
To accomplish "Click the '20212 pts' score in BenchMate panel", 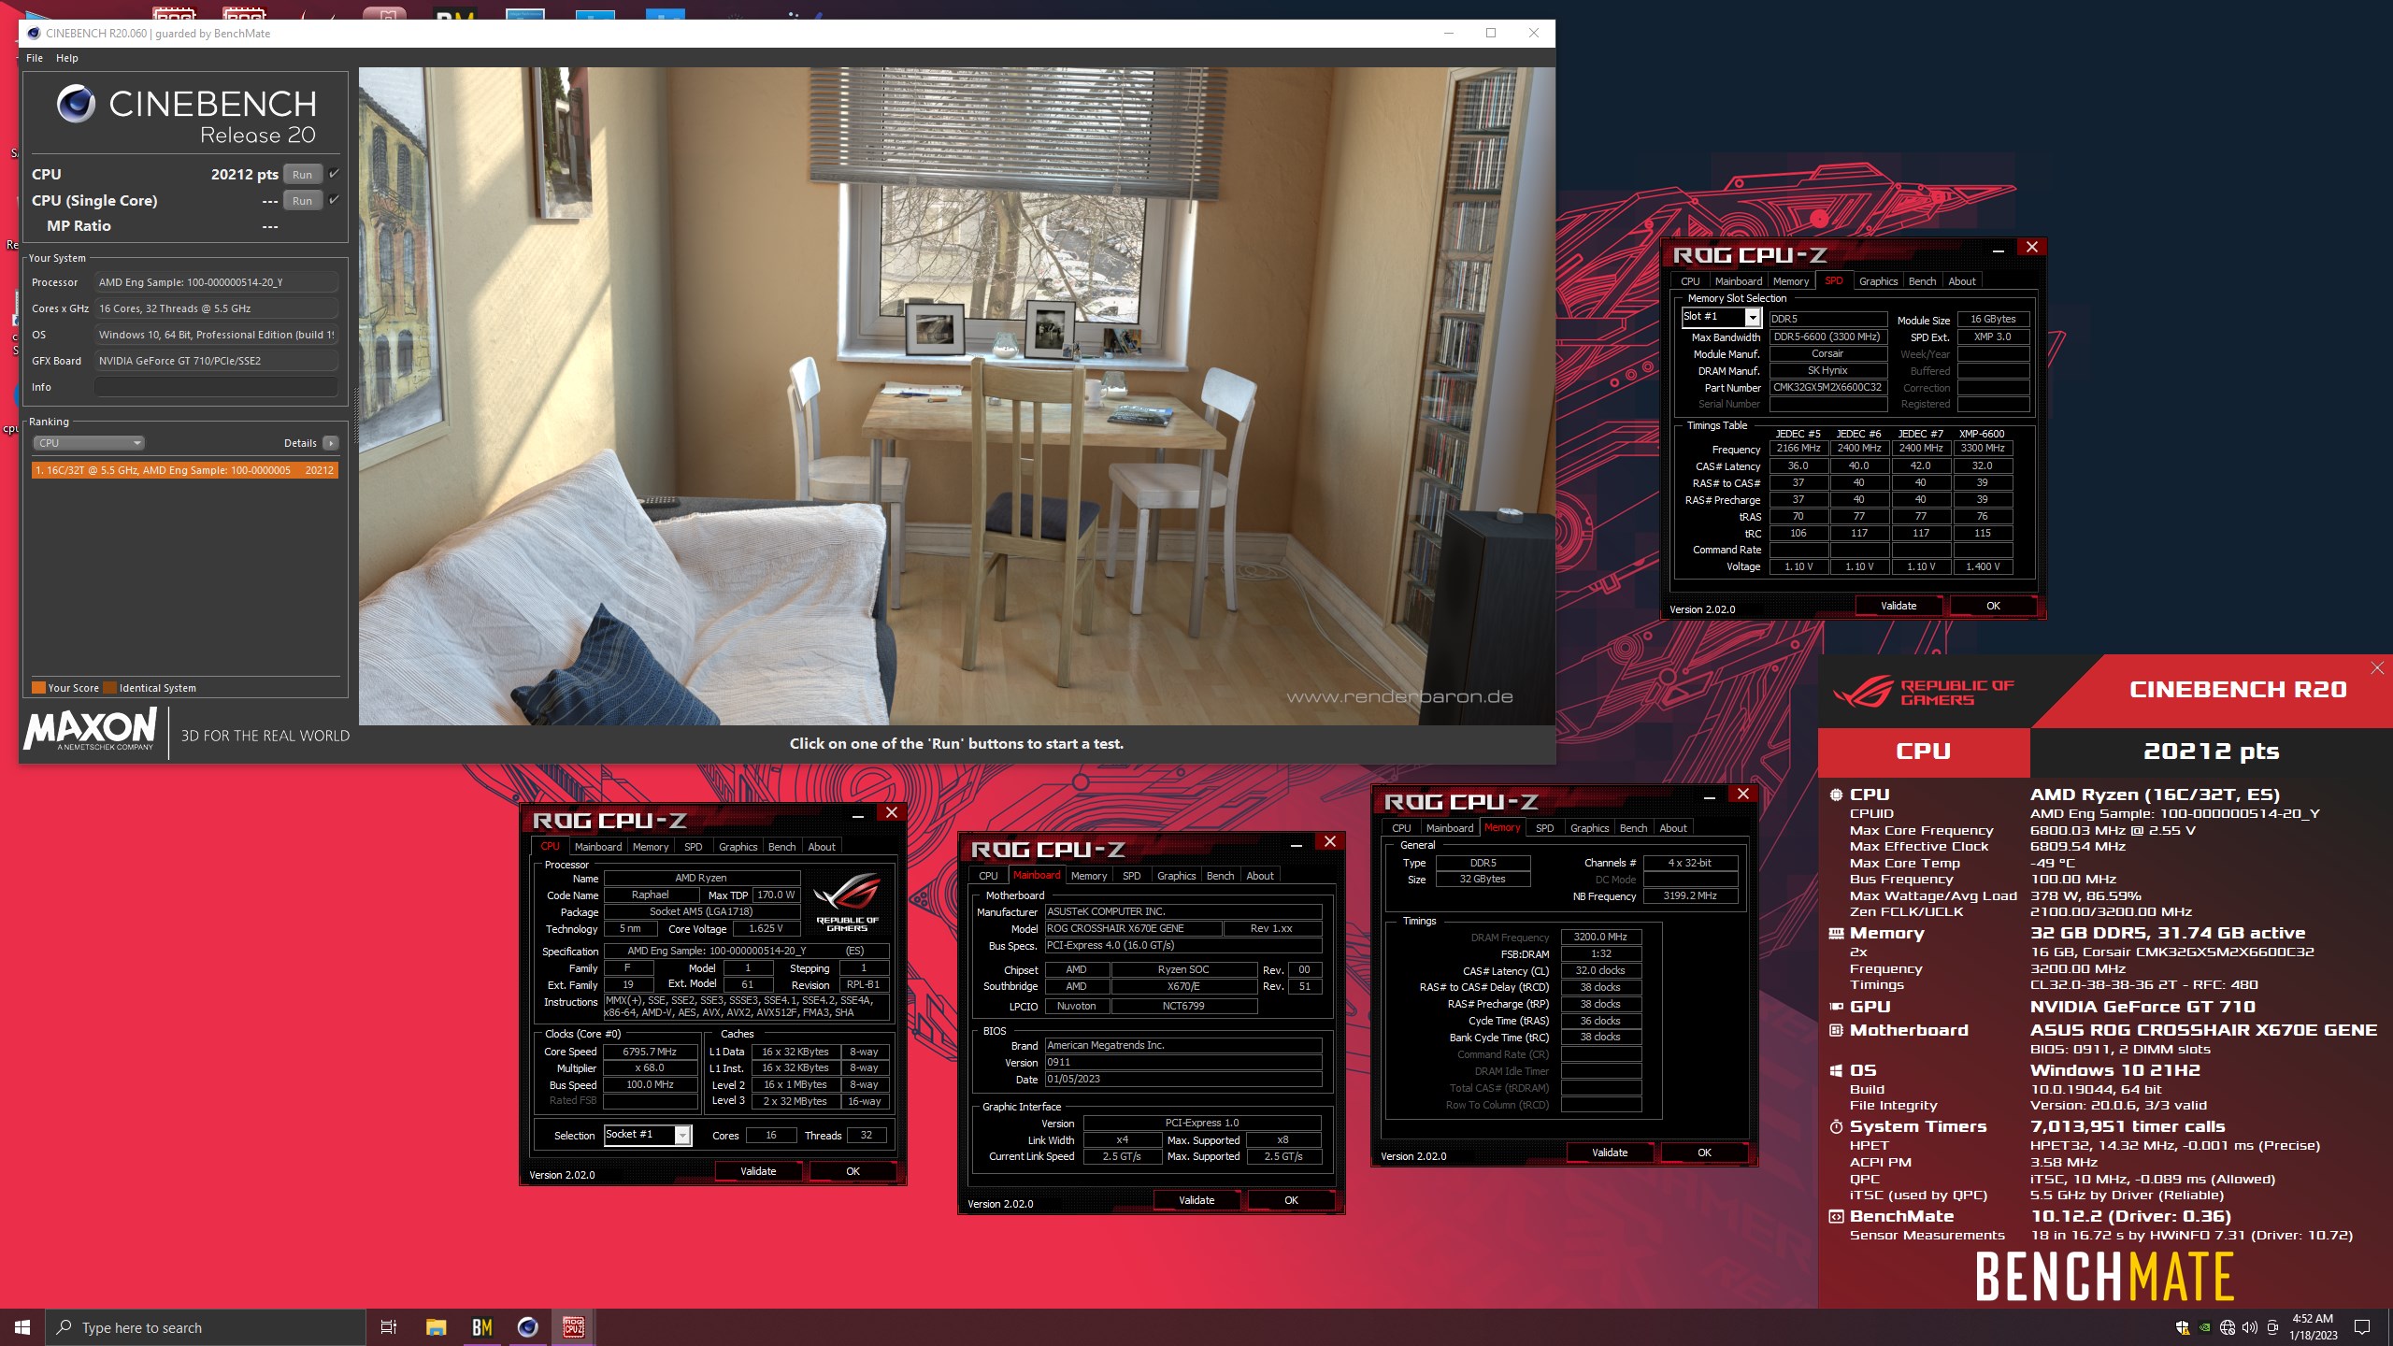I will 2211,752.
